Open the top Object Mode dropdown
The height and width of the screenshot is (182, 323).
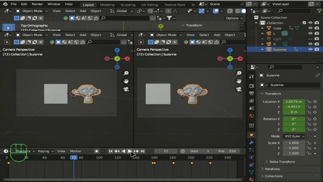(x=32, y=11)
